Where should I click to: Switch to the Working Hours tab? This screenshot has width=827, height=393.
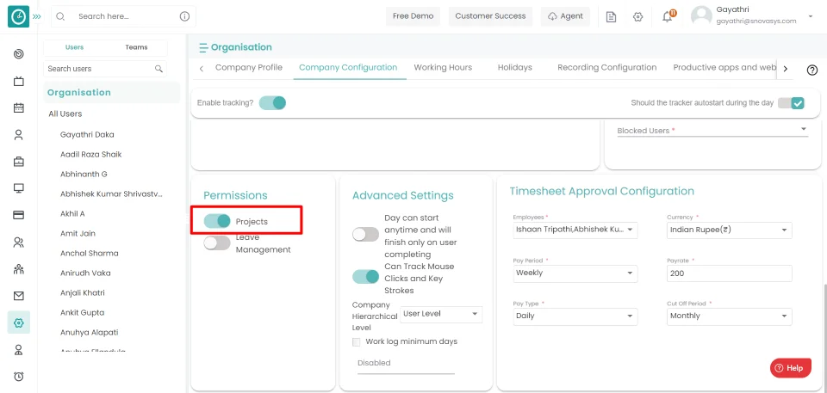click(443, 67)
